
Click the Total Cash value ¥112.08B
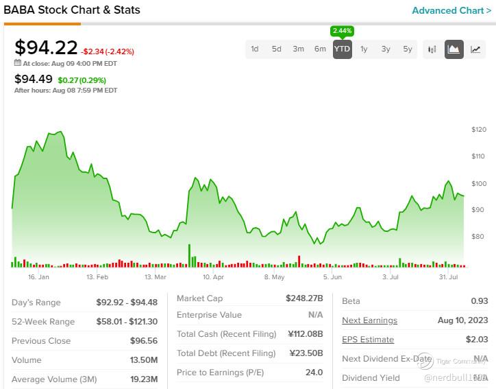click(306, 334)
